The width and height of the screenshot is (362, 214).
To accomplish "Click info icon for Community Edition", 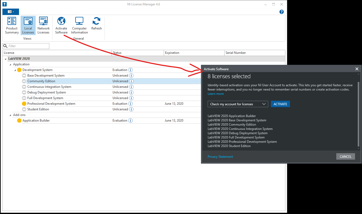I will tap(131, 81).
